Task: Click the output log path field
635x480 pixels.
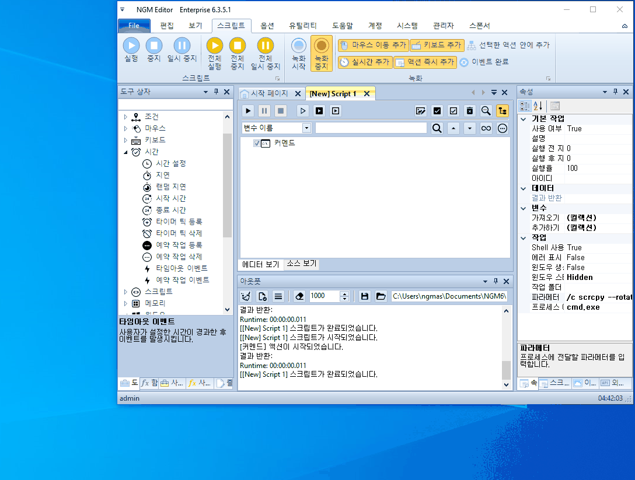Action: 449,296
